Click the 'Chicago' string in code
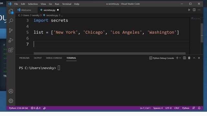The width and height of the screenshot is (207, 116). click(94, 32)
